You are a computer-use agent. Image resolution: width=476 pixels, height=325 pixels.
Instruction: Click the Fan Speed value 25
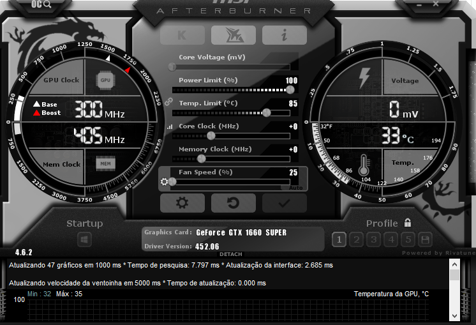[294, 172]
